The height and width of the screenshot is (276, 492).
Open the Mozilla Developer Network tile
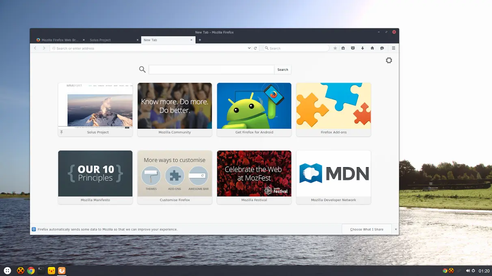click(334, 177)
